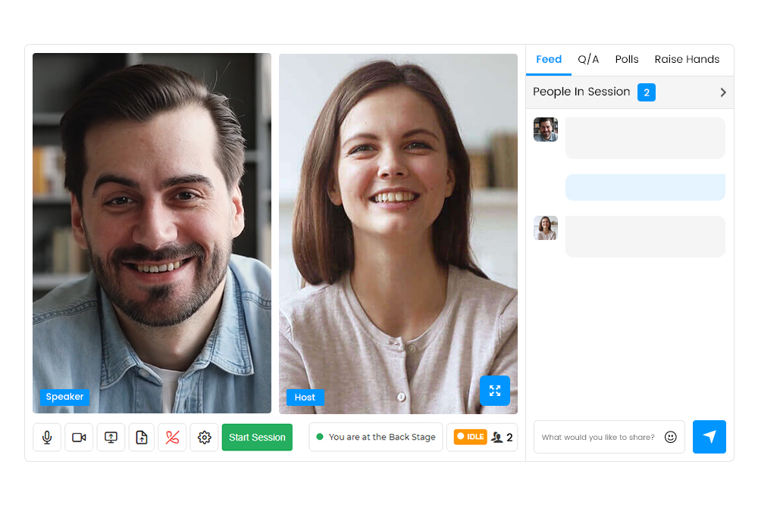Click the emoji smiley icon
The height and width of the screenshot is (505, 758).
pos(670,437)
